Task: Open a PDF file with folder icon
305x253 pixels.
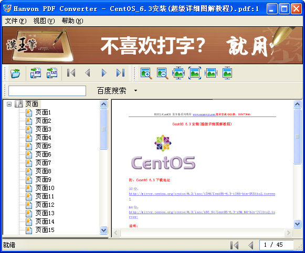Action: point(15,73)
